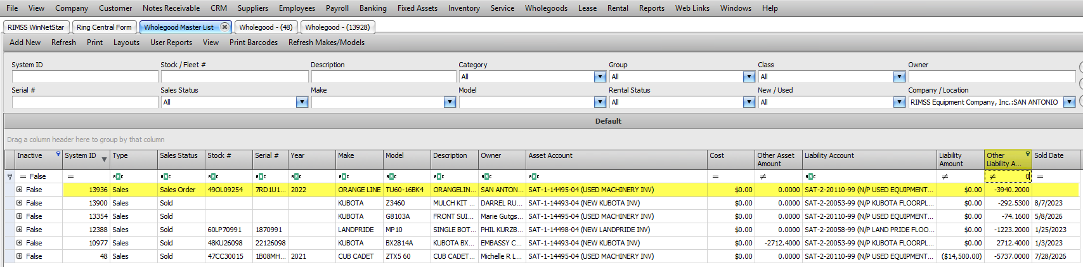Open Asset Account filter condition icon
Screen dimensions: 1083x267
click(534, 177)
